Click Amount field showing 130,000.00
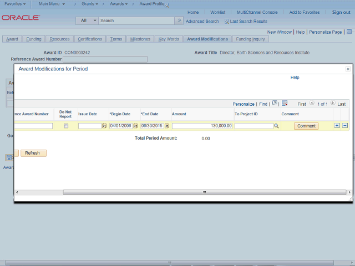The width and height of the screenshot is (355, 266). point(202,126)
